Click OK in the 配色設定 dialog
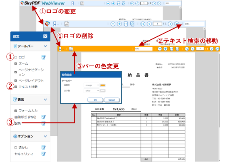 pos(95,100)
